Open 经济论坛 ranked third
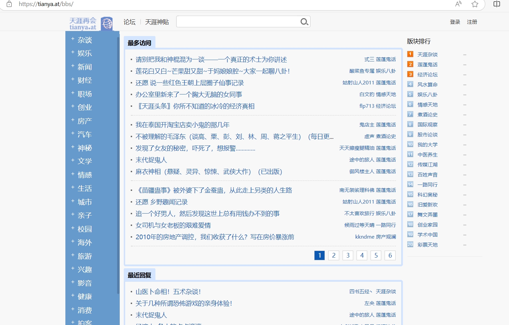509x325 pixels. point(427,74)
